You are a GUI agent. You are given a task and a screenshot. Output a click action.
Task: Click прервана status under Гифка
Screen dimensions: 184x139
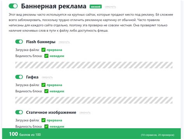54,85
